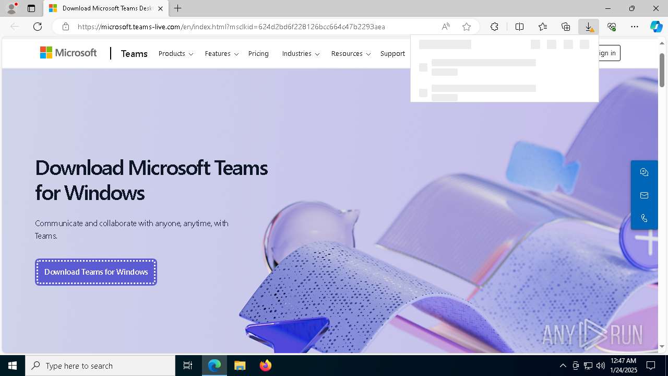Open a new tab with plus button
Image resolution: width=668 pixels, height=376 pixels.
pyautogui.click(x=178, y=8)
